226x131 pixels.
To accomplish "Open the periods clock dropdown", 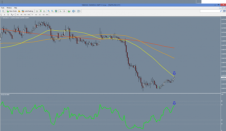I will pos(74,11).
